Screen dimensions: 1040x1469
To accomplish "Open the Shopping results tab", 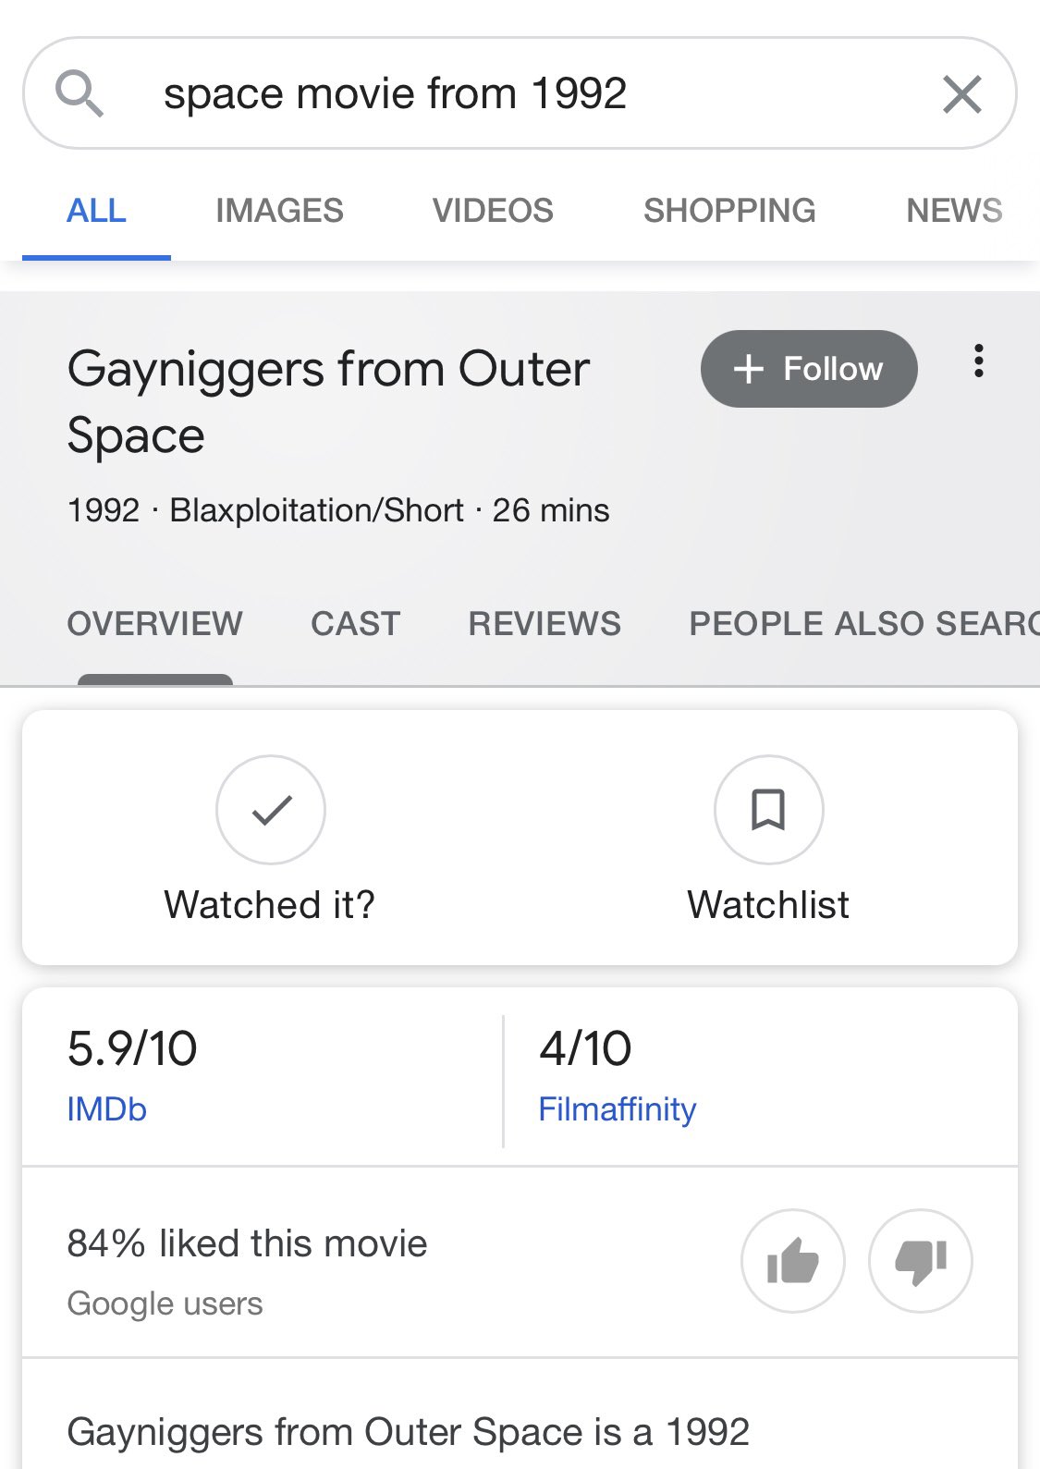I will (x=729, y=211).
